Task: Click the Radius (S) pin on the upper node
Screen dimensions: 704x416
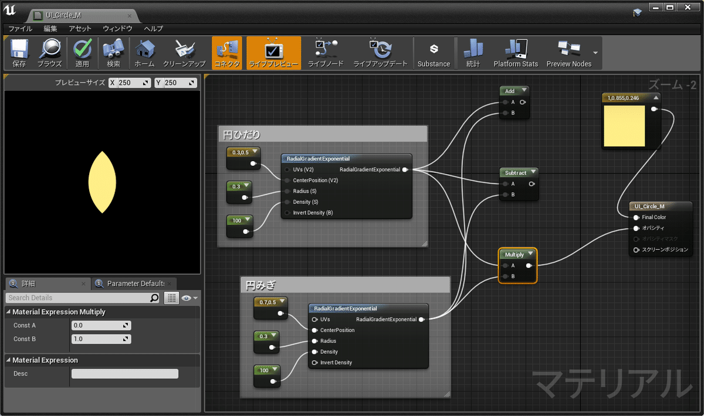Action: 287,191
